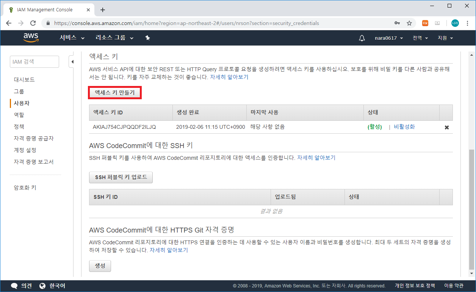This screenshot has width=476, height=292.
Task: Open a new browser tab with plus
Action: click(x=102, y=10)
